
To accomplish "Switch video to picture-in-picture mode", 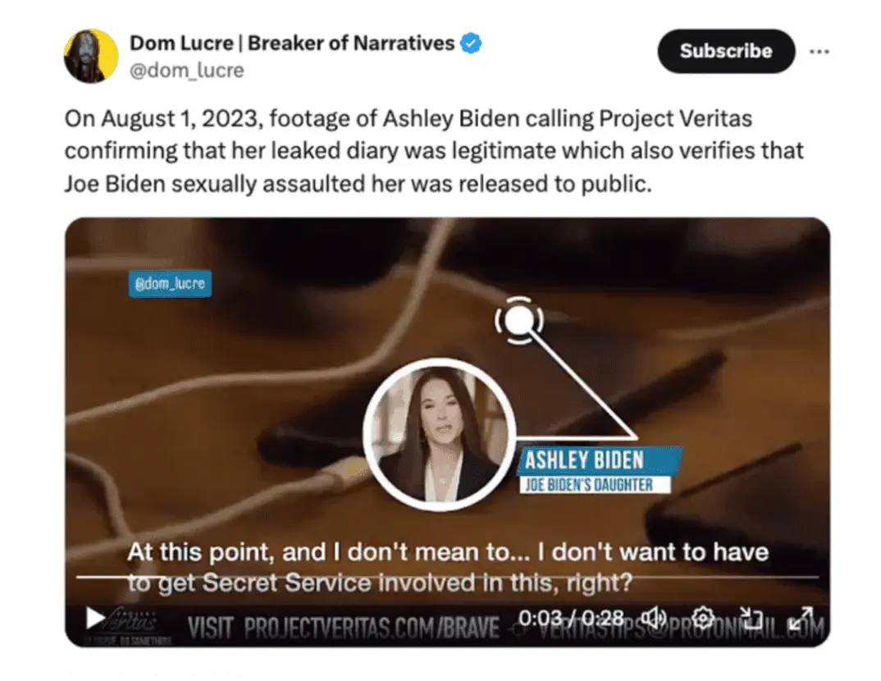I will point(750,618).
